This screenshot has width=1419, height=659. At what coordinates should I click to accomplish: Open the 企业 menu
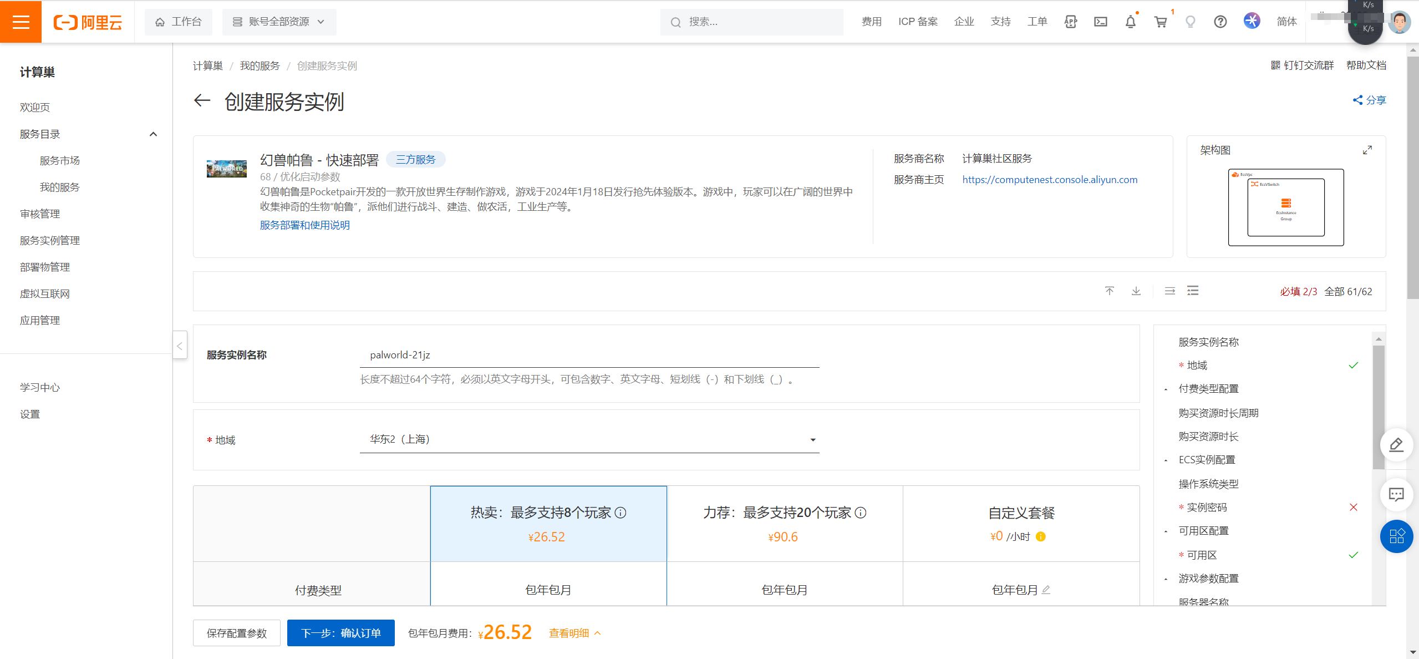click(964, 22)
